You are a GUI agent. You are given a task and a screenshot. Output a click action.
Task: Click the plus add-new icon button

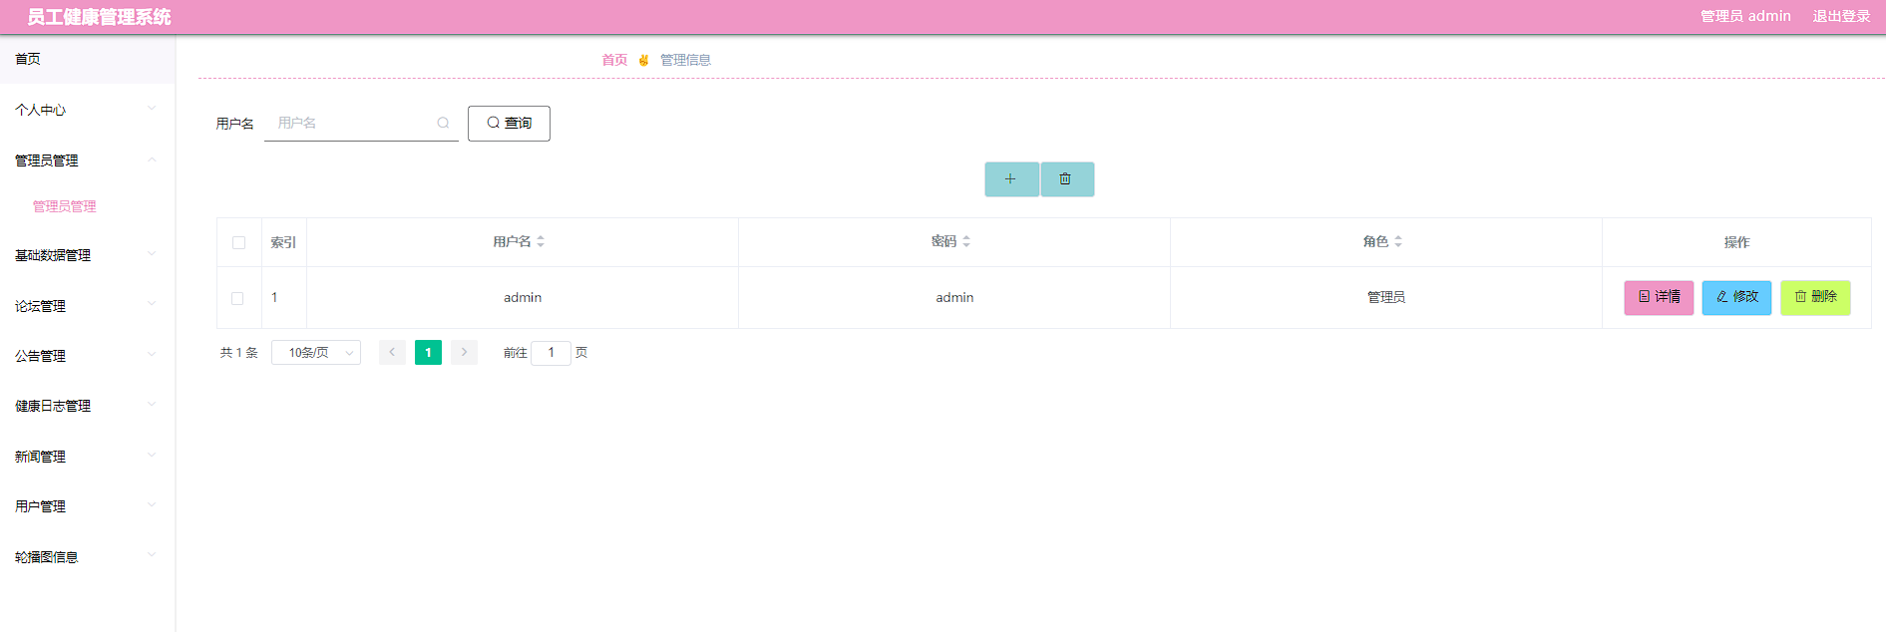point(1011,179)
